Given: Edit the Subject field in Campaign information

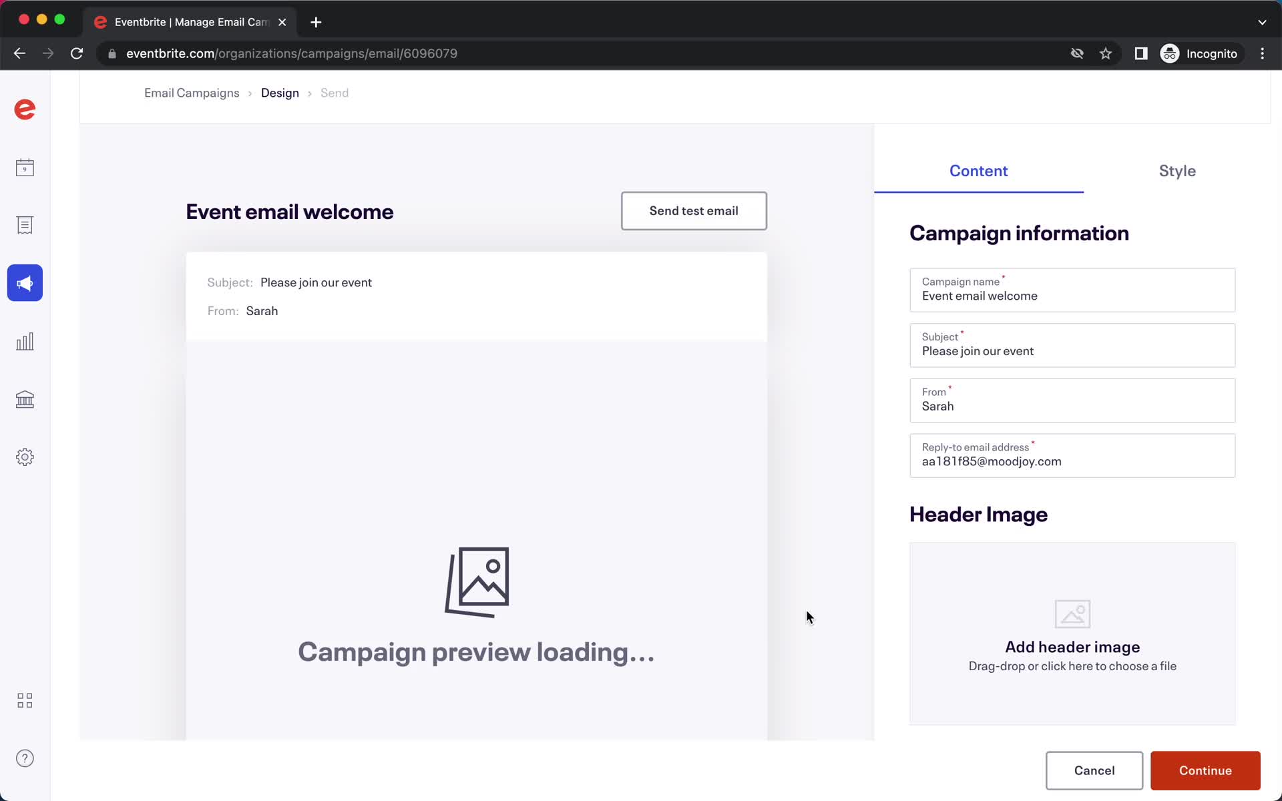Looking at the screenshot, I should coord(1072,345).
